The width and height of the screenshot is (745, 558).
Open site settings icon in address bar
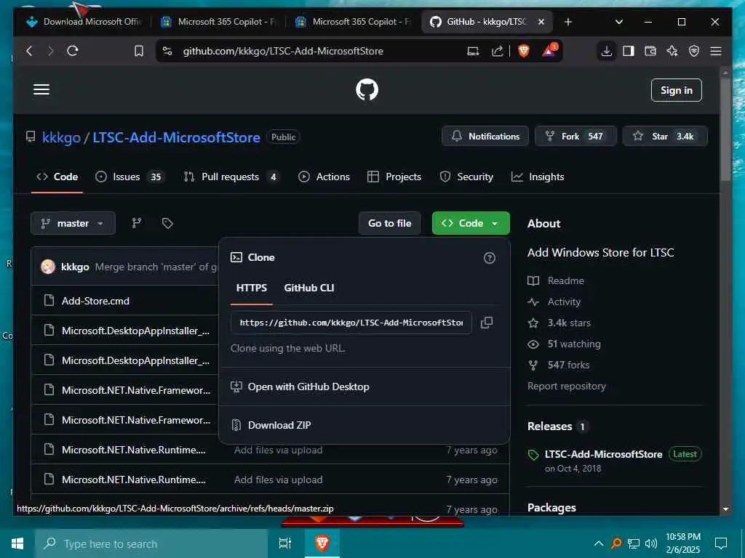(x=167, y=51)
